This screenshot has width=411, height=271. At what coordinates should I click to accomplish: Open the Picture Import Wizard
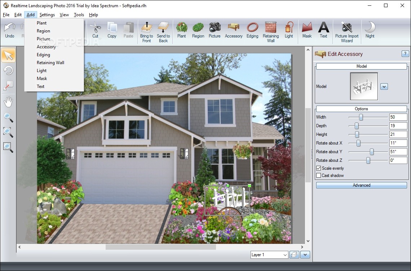[x=347, y=32]
